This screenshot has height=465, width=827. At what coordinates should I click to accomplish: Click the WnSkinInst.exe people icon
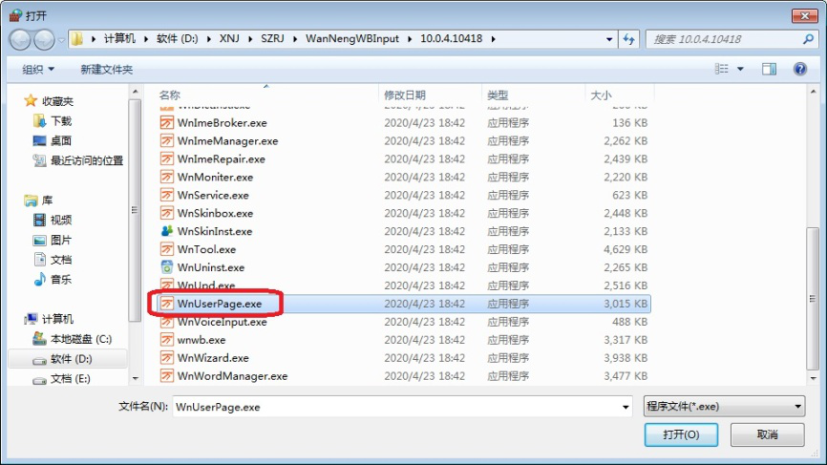(x=167, y=231)
